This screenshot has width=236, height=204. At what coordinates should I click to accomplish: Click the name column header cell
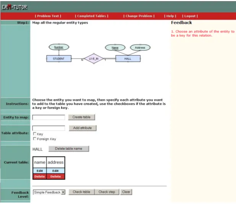pos(40,162)
